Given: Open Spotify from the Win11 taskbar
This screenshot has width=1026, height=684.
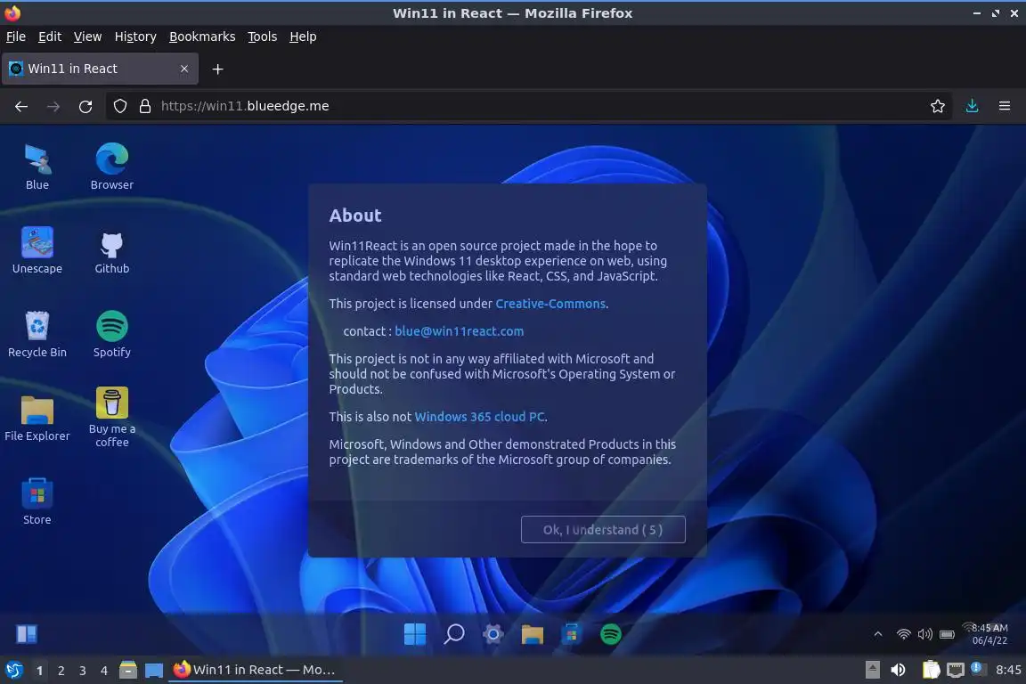Looking at the screenshot, I should point(610,633).
